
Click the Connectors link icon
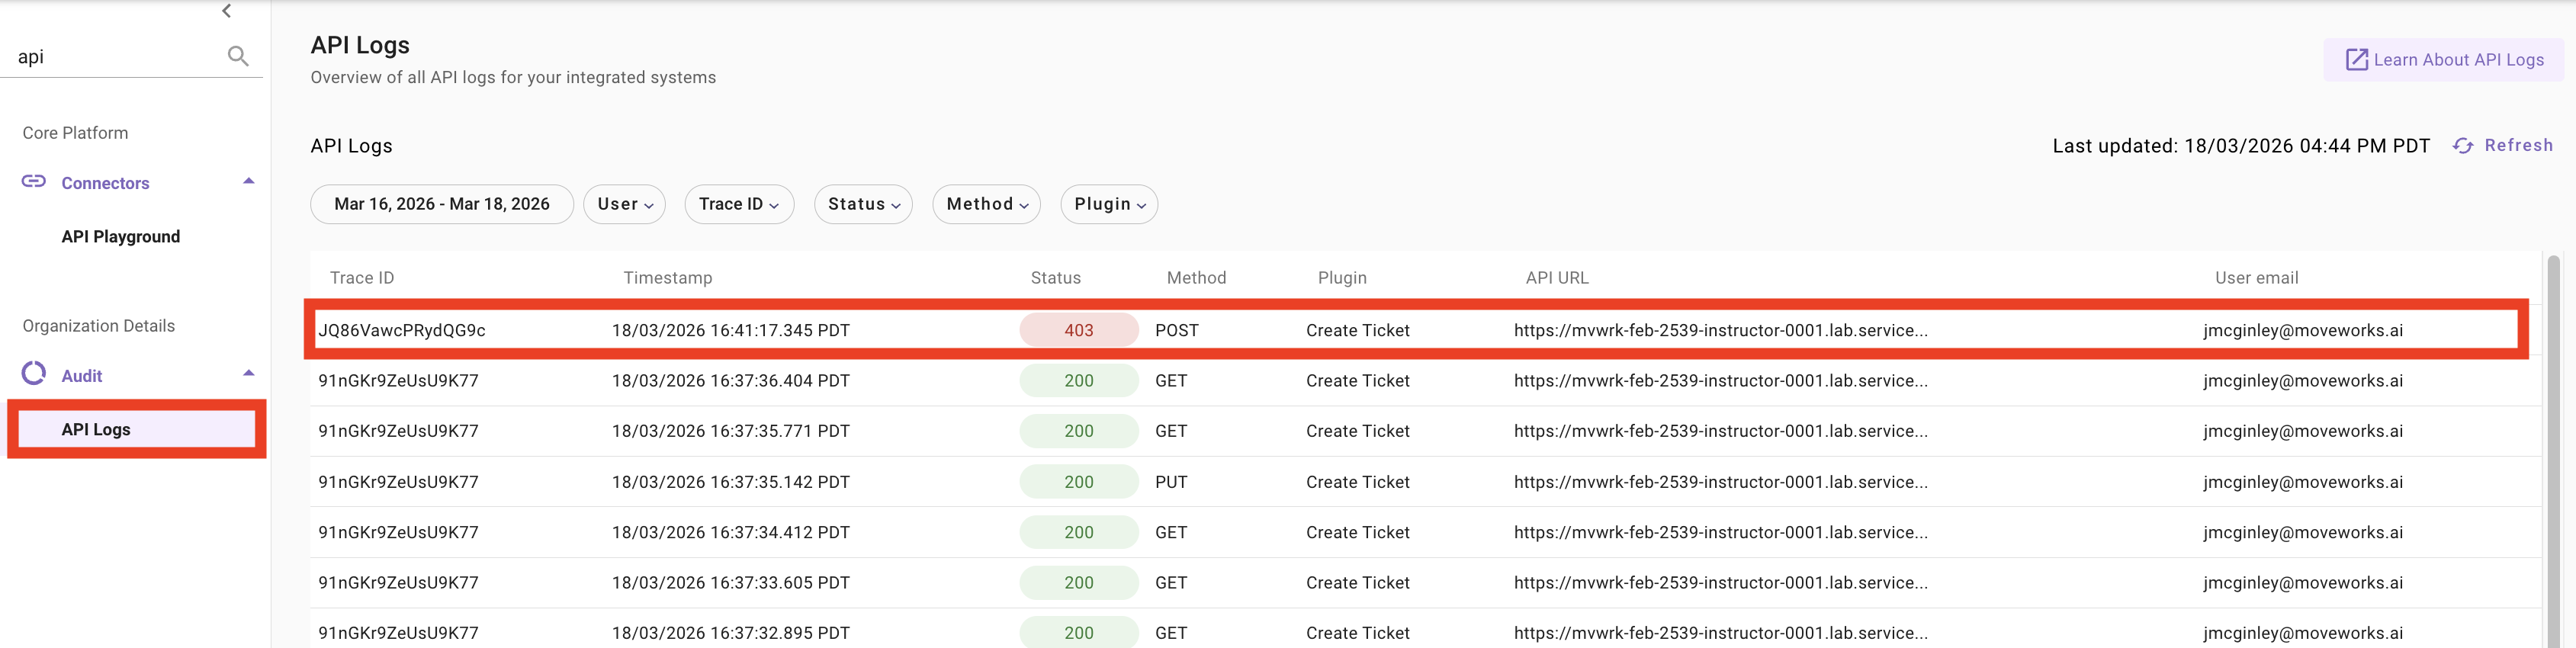click(x=34, y=182)
